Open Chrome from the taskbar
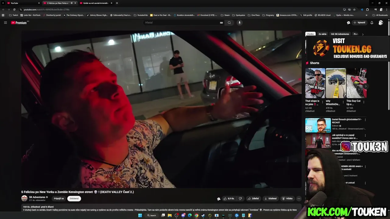Image resolution: width=390 pixels, height=219 pixels. [x=197, y=215]
